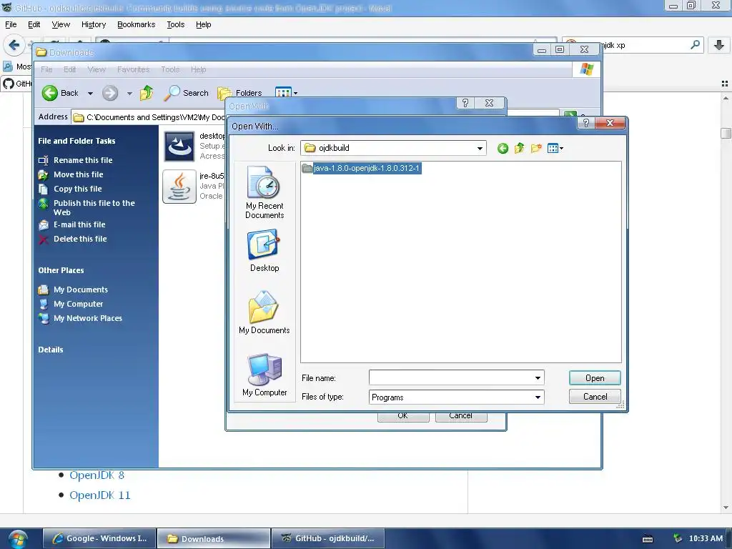Open browser File menu
The width and height of the screenshot is (732, 549).
[11, 24]
